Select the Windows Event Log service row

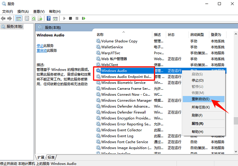coord(117,136)
